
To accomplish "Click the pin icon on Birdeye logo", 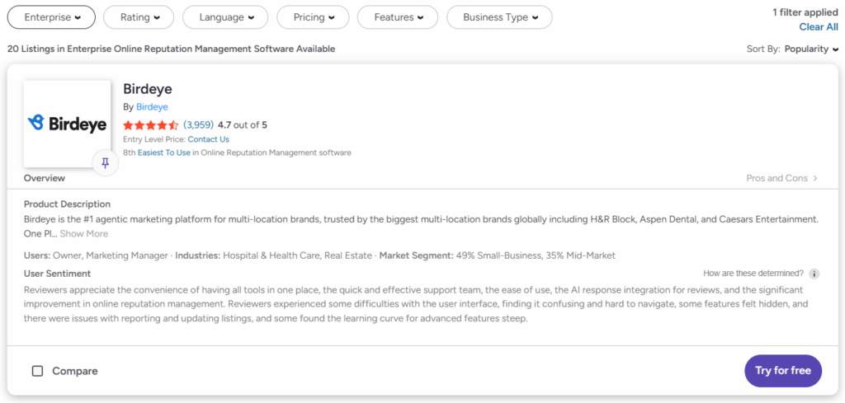I will coord(105,163).
